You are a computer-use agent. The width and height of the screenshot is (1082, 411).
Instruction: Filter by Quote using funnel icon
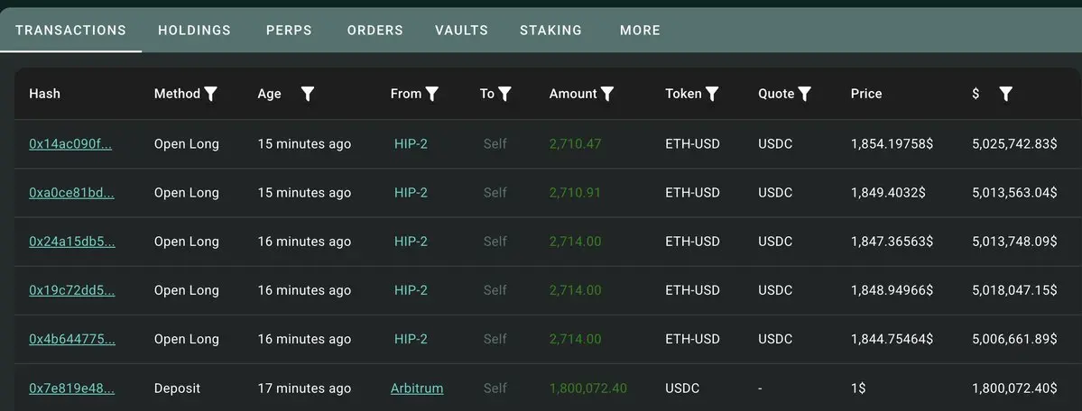(x=805, y=94)
